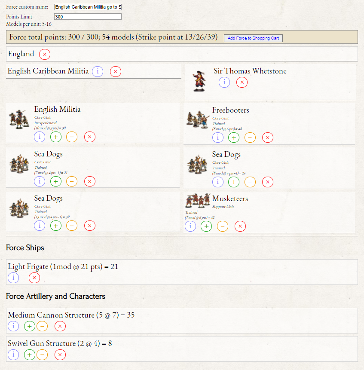Screen dimensions: 364x370
Task: Remove the England nation selection
Action: [x=45, y=54]
